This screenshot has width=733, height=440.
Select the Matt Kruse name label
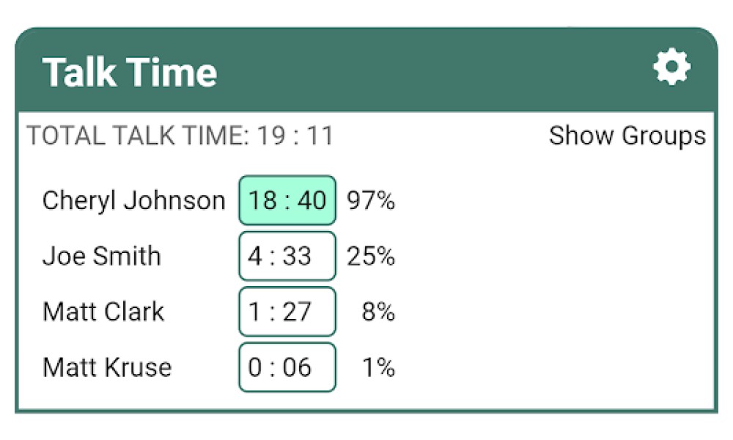tap(107, 367)
